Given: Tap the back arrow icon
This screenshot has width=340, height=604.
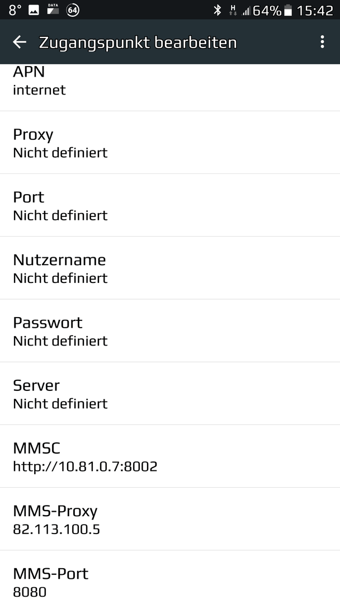Looking at the screenshot, I should coord(20,42).
